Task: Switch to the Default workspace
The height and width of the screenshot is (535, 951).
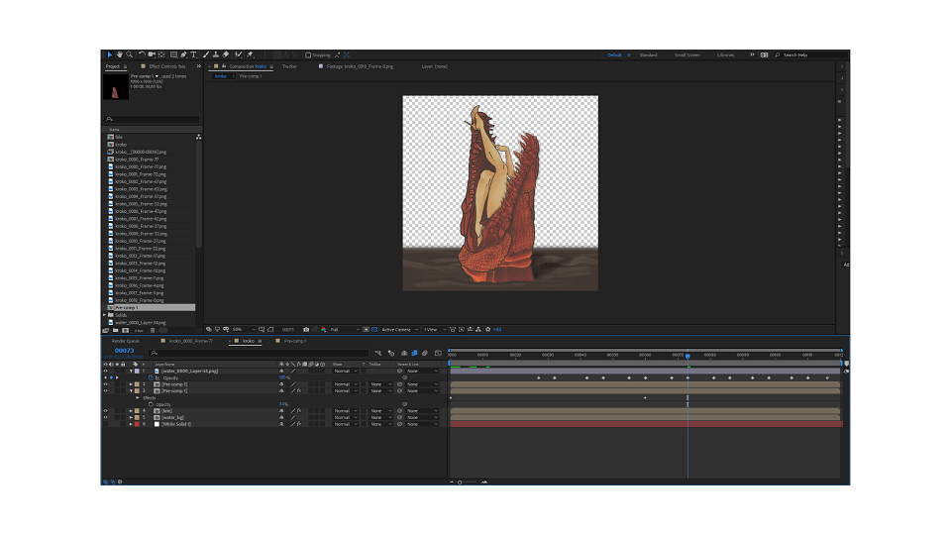Action: 614,55
